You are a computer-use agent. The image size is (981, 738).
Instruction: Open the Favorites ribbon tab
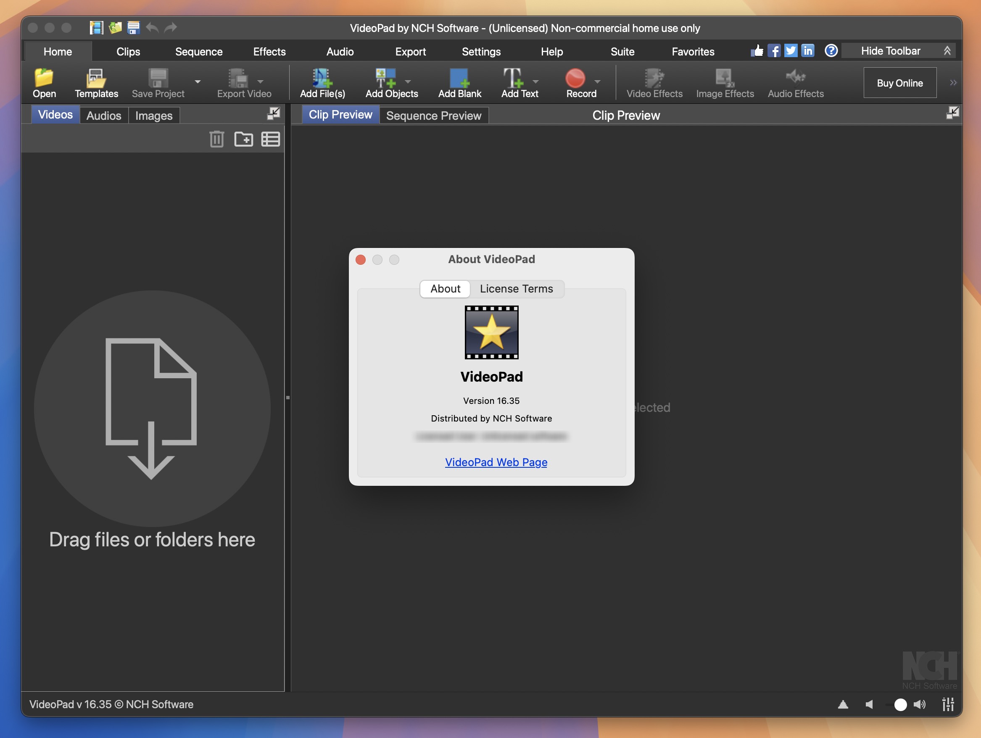pyautogui.click(x=693, y=51)
